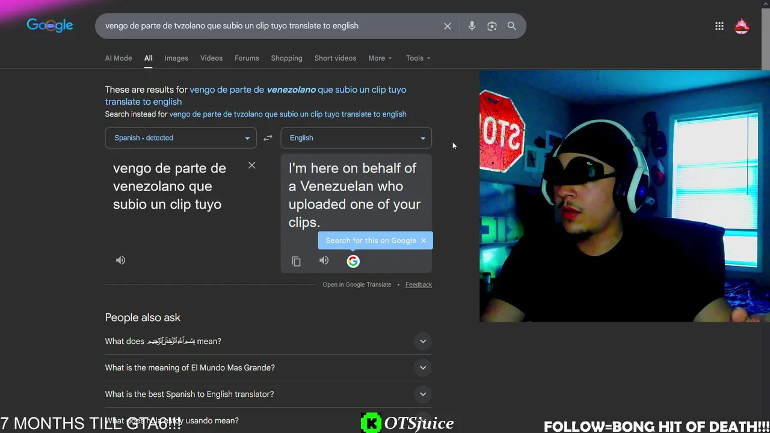
Task: Open the English target language dropdown
Action: tap(356, 138)
